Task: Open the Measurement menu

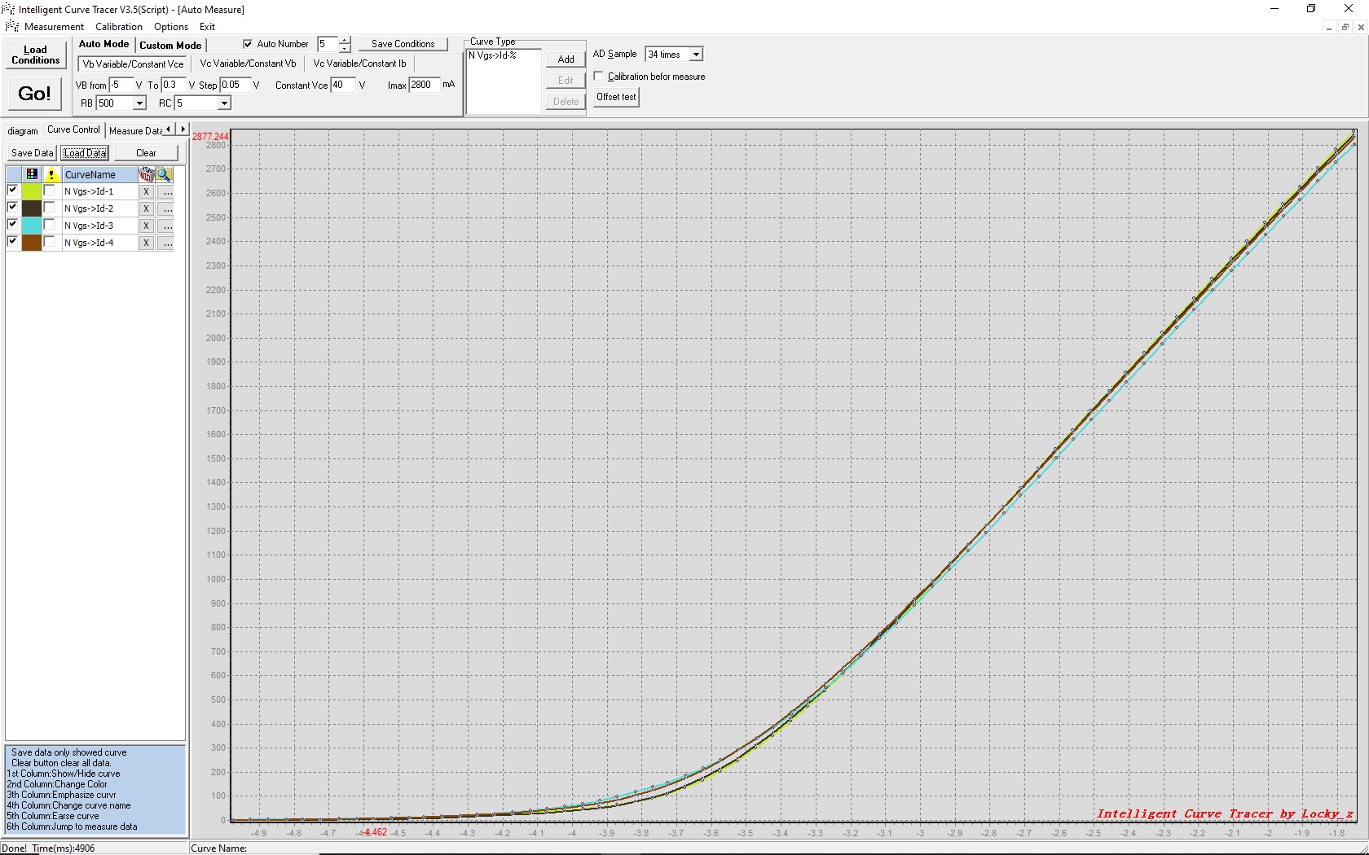Action: click(x=54, y=27)
